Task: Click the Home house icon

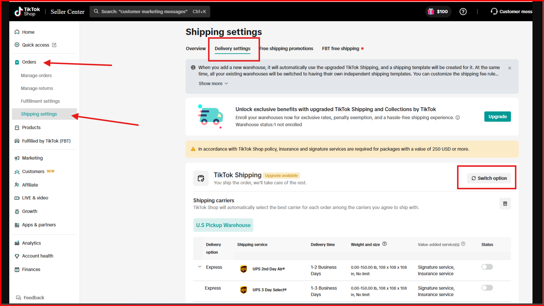Action: coord(17,32)
